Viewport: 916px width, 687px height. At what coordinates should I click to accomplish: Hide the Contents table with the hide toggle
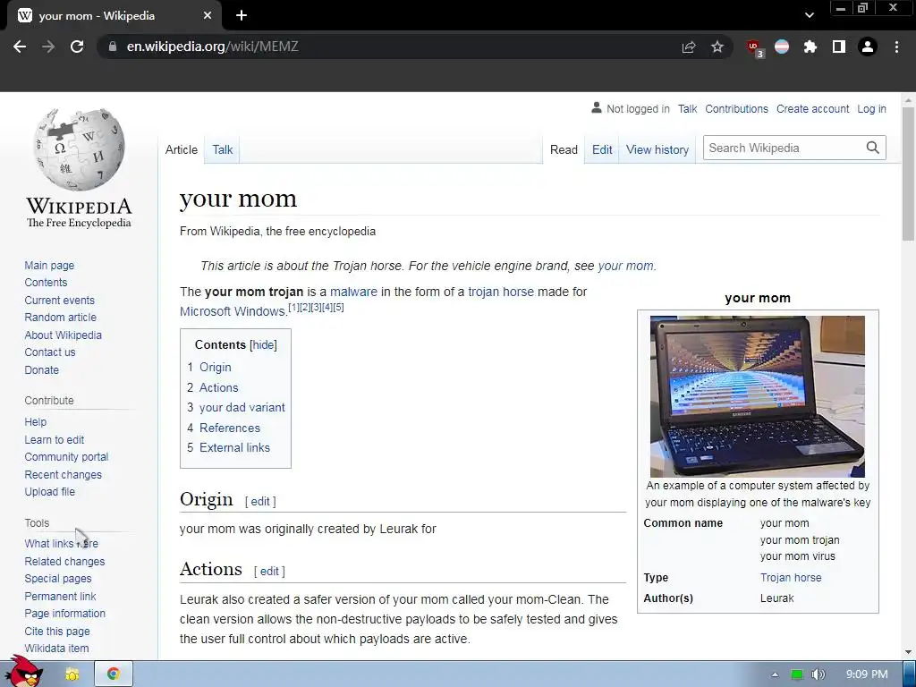coord(264,344)
